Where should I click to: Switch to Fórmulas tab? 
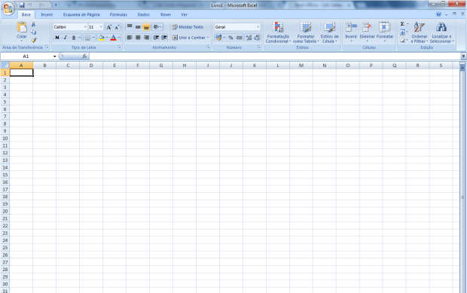118,14
